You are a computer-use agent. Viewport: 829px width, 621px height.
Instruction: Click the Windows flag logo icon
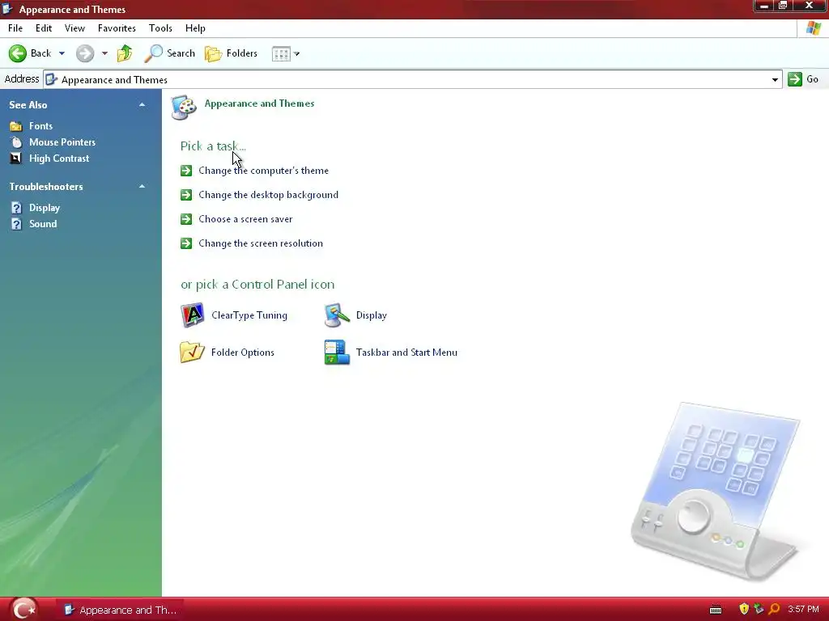point(813,28)
